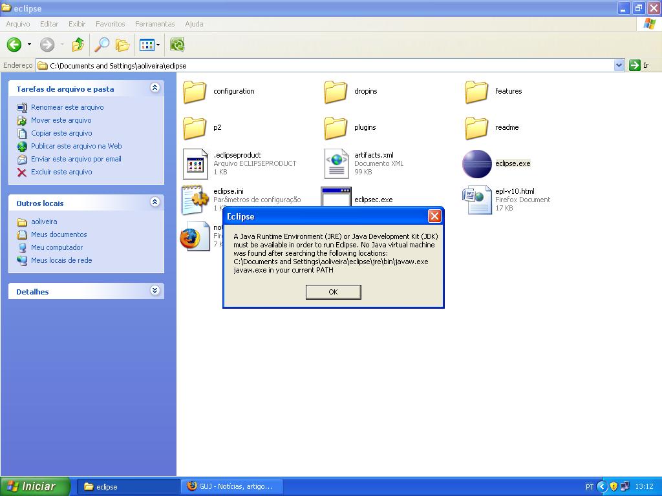Expand the Detalhes panel
This screenshot has width=662, height=496.
155,291
